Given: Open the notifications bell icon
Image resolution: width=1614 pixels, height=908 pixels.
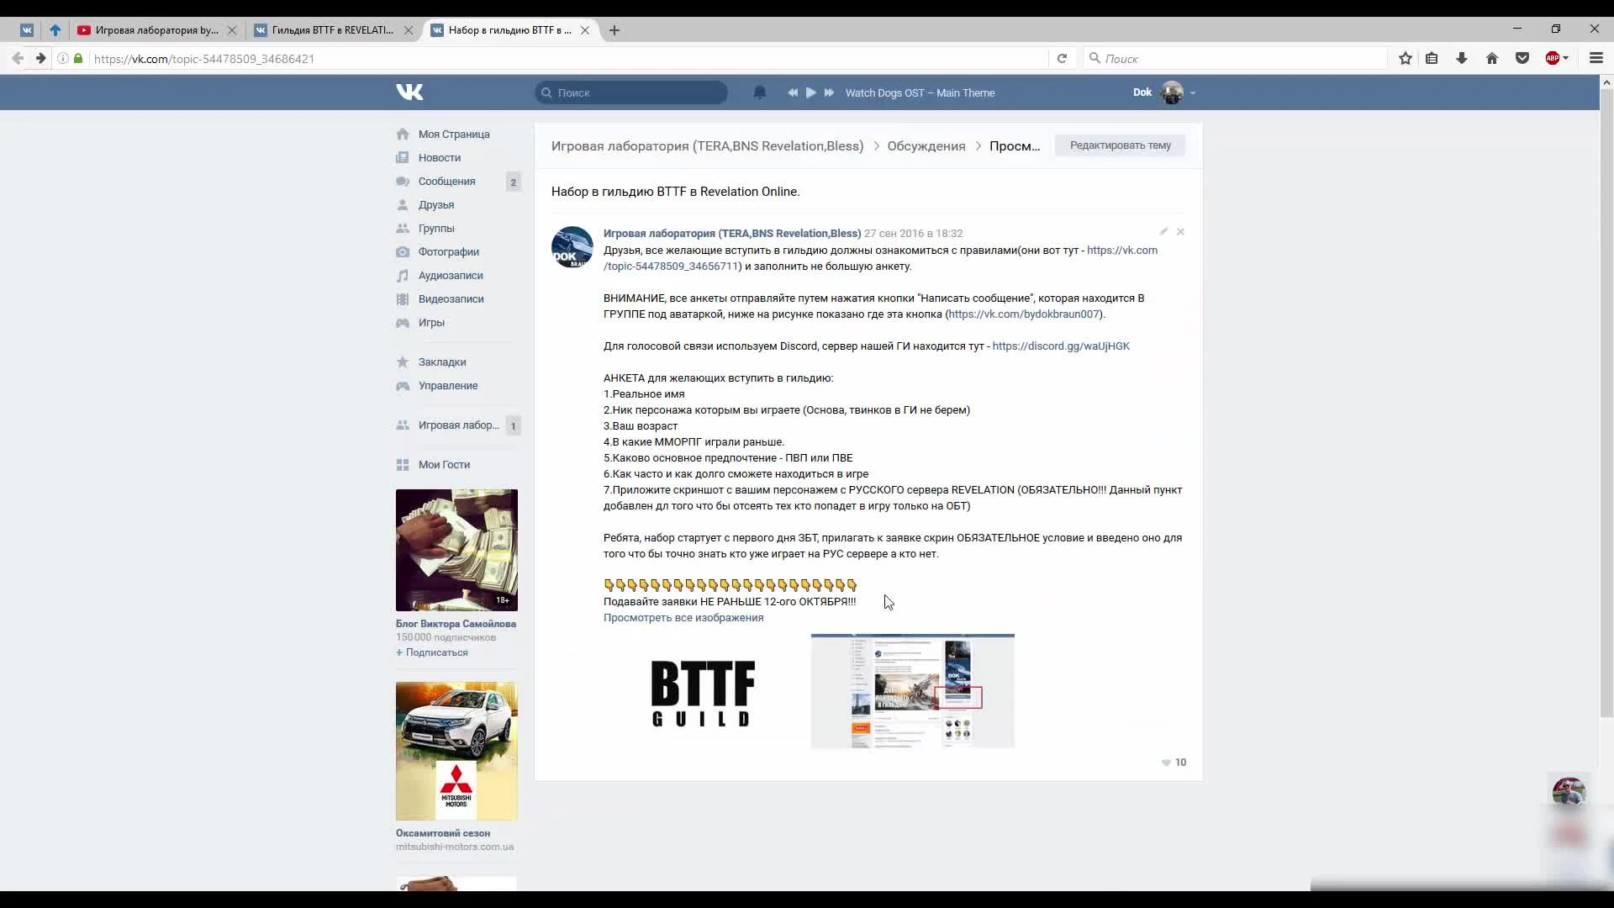Looking at the screenshot, I should click(759, 92).
